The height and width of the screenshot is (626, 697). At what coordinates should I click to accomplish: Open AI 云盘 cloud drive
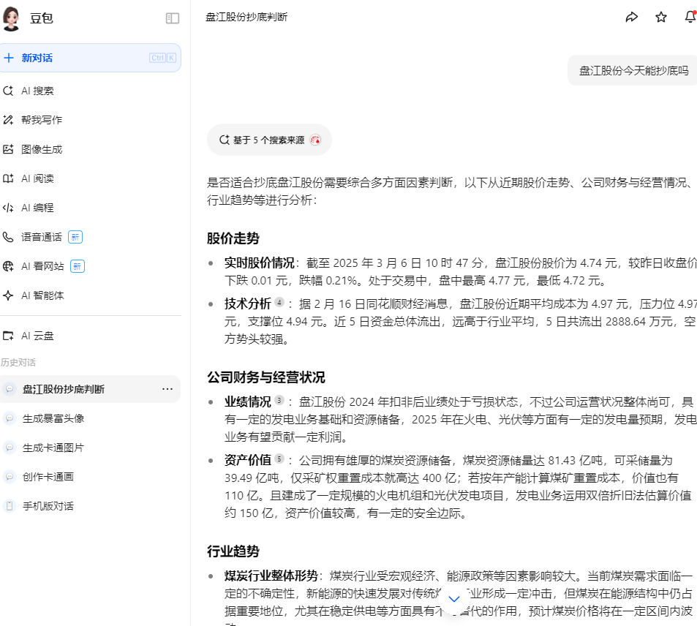pyautogui.click(x=37, y=336)
